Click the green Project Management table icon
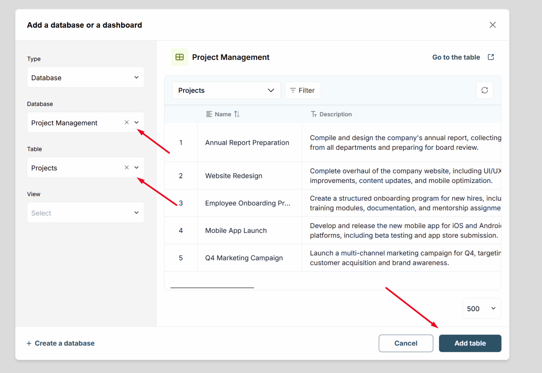The height and width of the screenshot is (373, 542). point(180,57)
